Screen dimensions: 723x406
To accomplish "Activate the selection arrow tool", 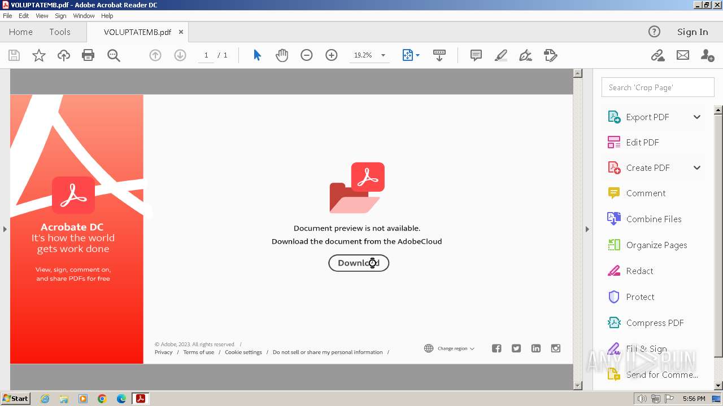I will (257, 55).
